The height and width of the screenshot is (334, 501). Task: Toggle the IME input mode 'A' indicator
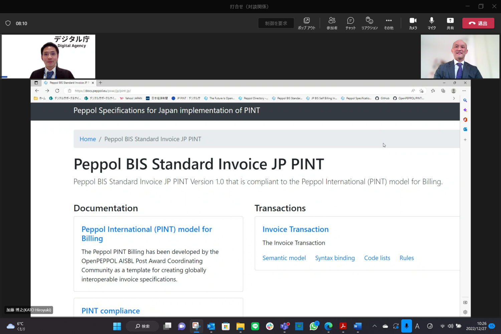click(x=417, y=326)
